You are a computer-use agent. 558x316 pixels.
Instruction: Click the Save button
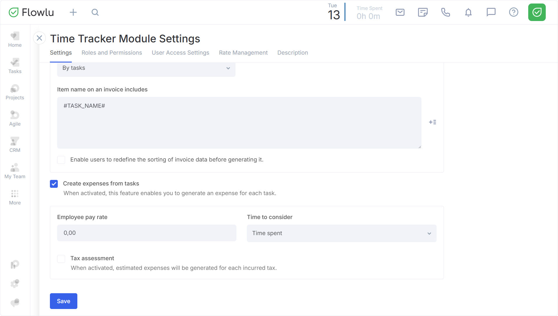click(x=64, y=301)
